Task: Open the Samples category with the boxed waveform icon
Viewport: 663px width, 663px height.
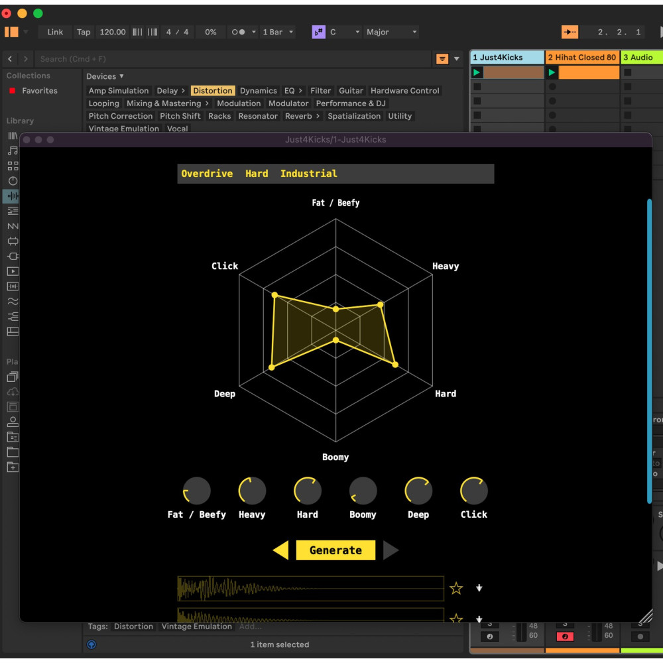Action: 13,286
